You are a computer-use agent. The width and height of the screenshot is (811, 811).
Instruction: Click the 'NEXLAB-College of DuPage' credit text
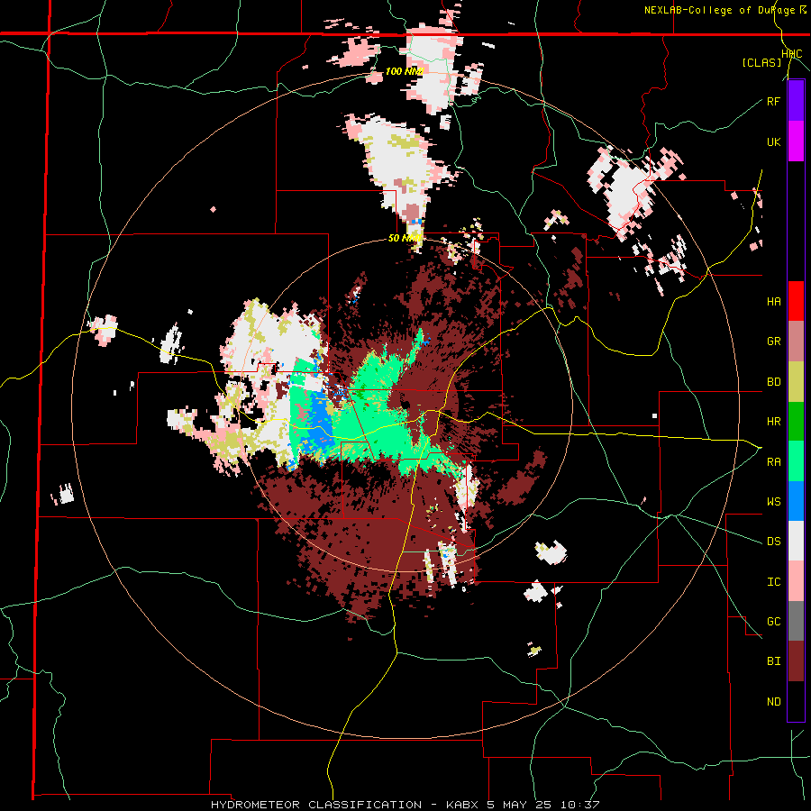coord(719,10)
